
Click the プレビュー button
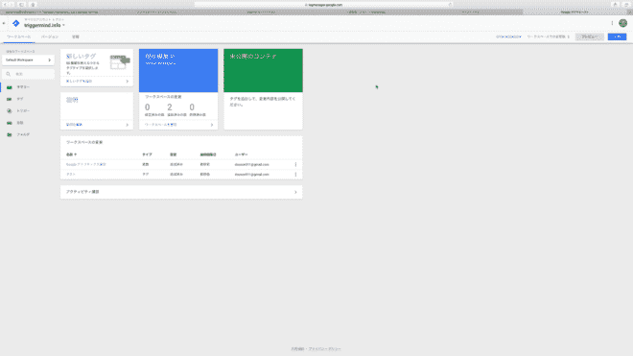click(590, 36)
